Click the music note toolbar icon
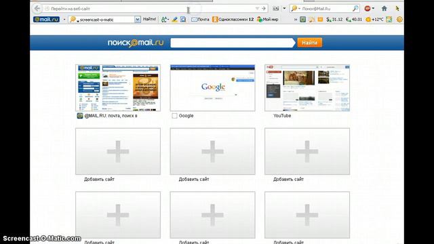Image resolution: width=434 pixels, height=244 pixels. pos(312,20)
